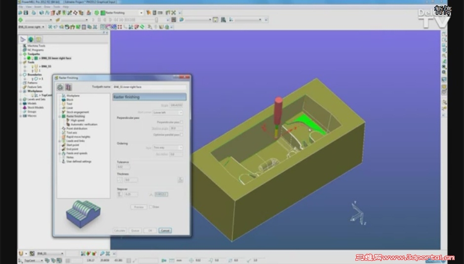Open the View menu
Viewport: 464px width, 264px height.
29,6
